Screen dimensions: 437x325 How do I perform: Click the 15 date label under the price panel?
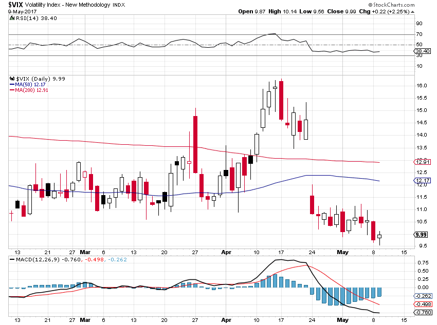(404, 253)
